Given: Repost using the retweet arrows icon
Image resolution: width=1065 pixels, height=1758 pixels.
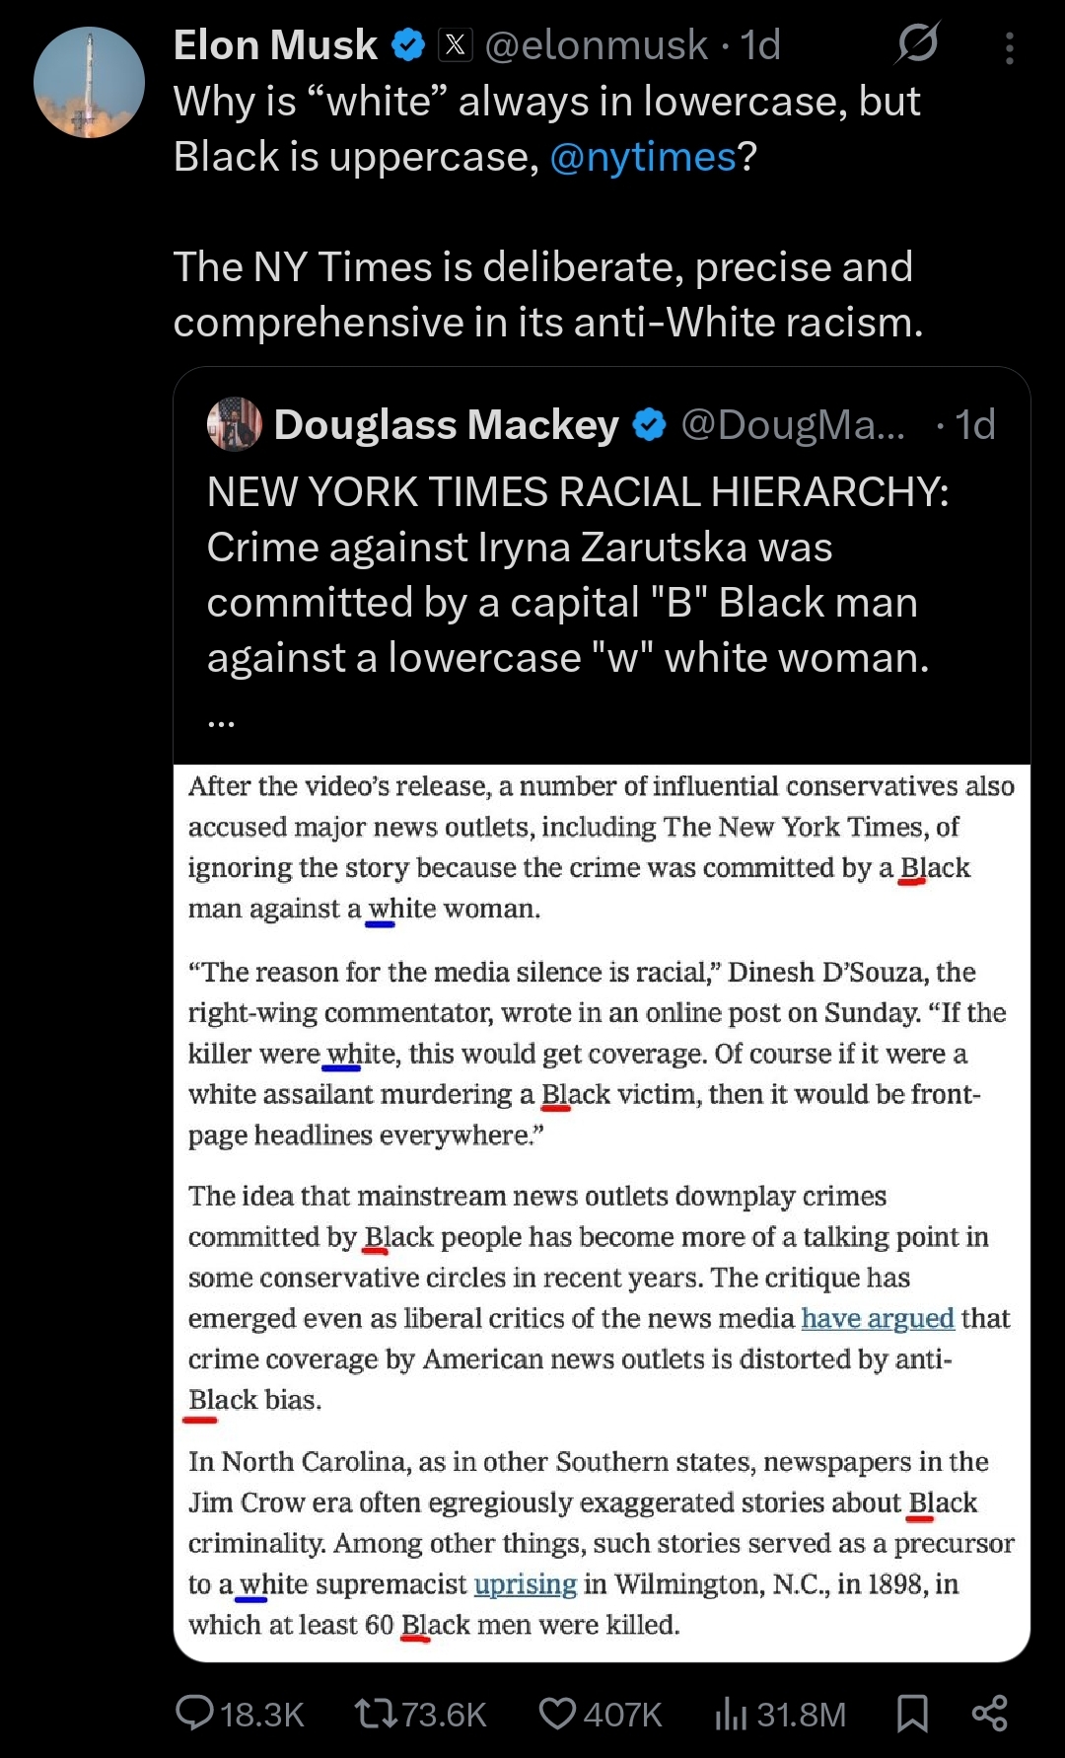Looking at the screenshot, I should [x=376, y=1714].
